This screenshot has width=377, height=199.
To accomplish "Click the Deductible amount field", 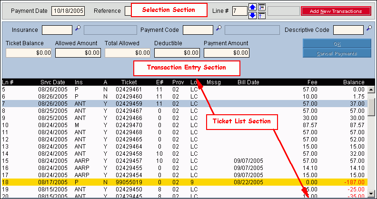I will pyautogui.click(x=177, y=53).
